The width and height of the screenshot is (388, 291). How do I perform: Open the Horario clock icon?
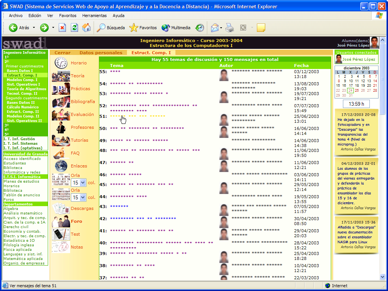coord(61,63)
